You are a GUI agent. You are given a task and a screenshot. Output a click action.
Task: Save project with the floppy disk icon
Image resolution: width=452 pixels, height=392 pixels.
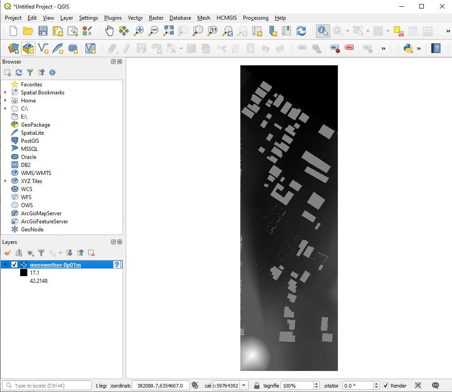tap(43, 31)
